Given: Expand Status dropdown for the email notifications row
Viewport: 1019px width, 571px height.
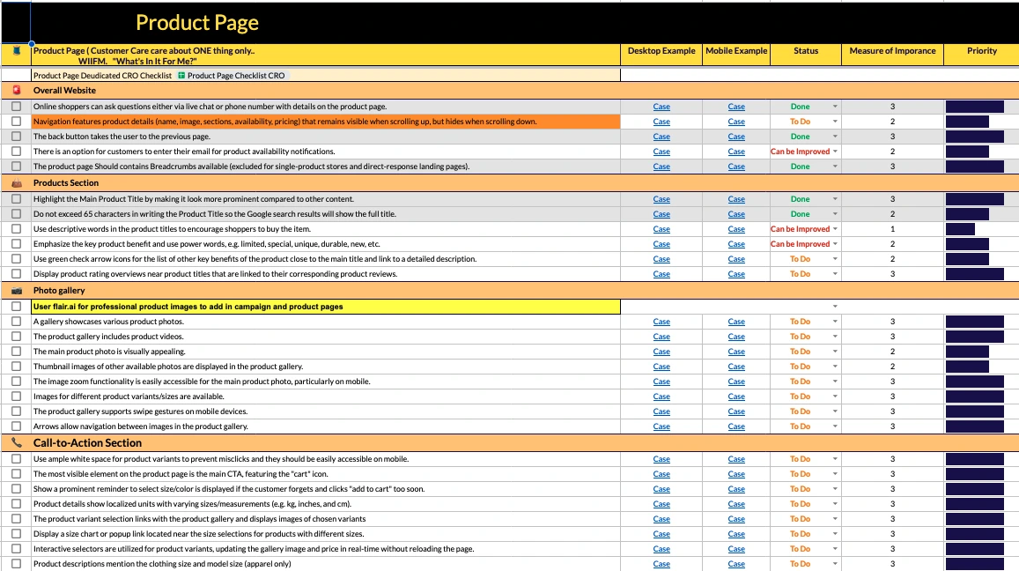Looking at the screenshot, I should (835, 152).
